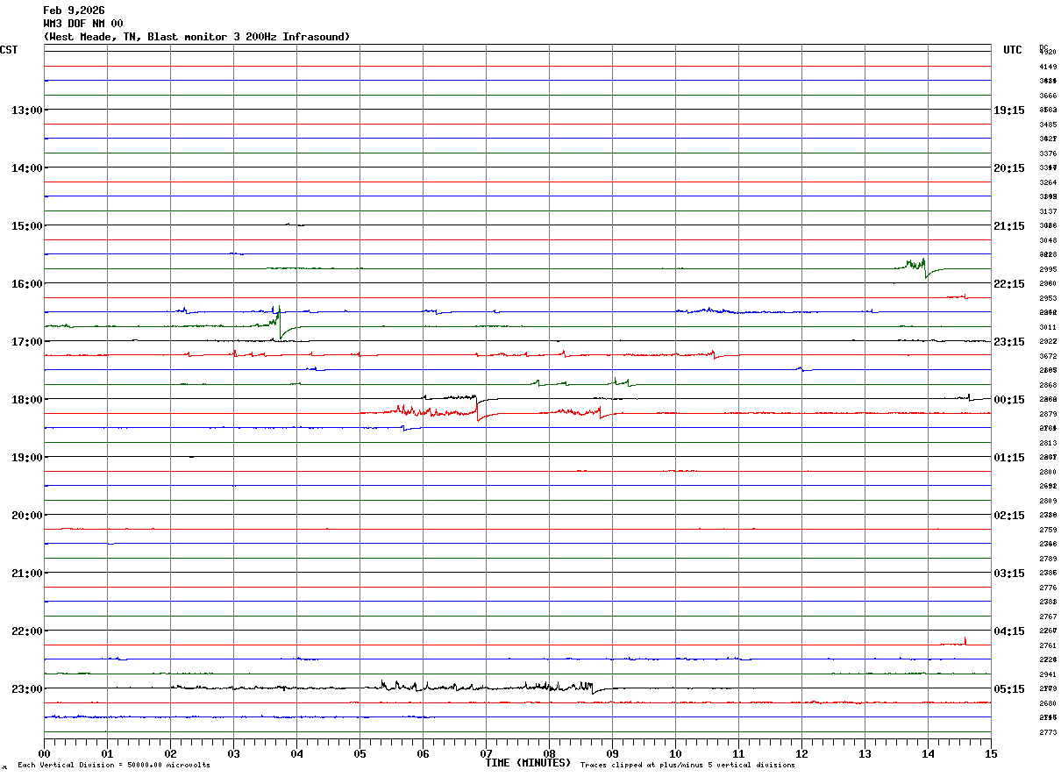Click DC offset value 4149
This screenshot has width=1061, height=777.
pyautogui.click(x=1048, y=67)
